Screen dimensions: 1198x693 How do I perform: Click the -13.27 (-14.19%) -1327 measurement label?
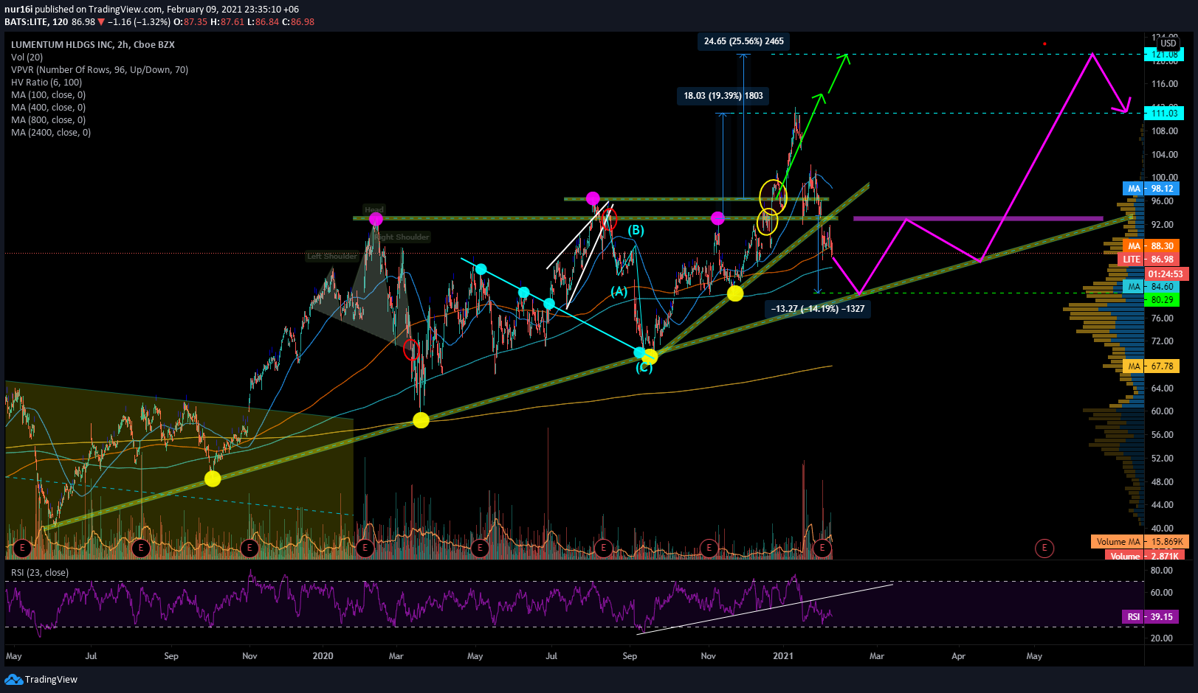(x=818, y=309)
